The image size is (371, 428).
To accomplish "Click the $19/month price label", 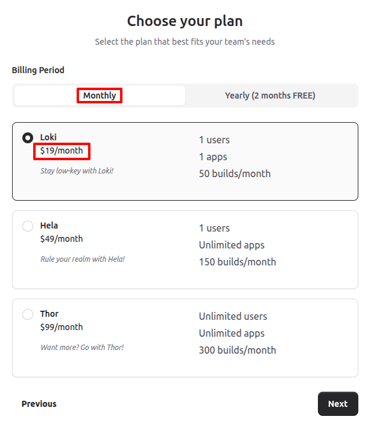I will click(x=62, y=151).
